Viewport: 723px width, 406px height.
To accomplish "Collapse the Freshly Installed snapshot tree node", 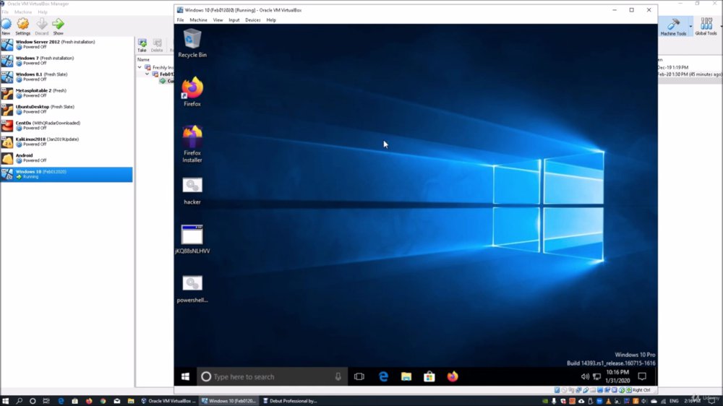I will point(140,67).
